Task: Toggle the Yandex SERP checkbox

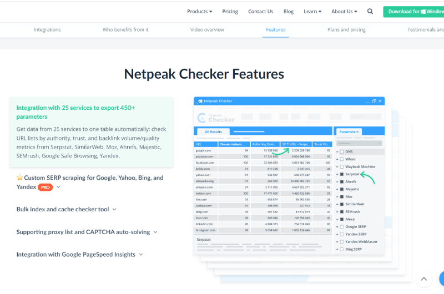Action: tap(342, 234)
